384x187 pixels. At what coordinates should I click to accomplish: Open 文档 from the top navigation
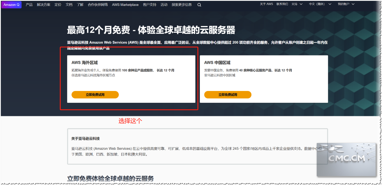click(x=69, y=5)
